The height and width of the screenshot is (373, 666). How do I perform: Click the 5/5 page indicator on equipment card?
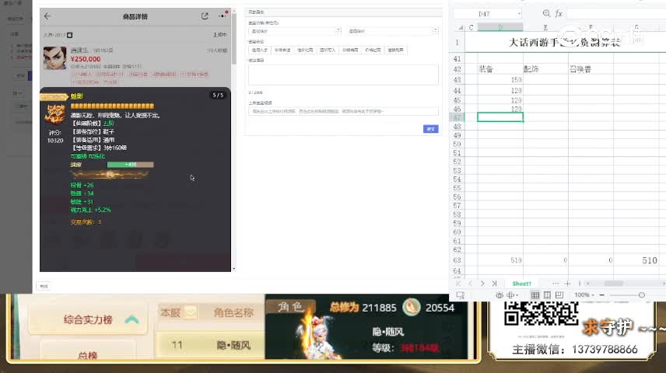pos(218,95)
